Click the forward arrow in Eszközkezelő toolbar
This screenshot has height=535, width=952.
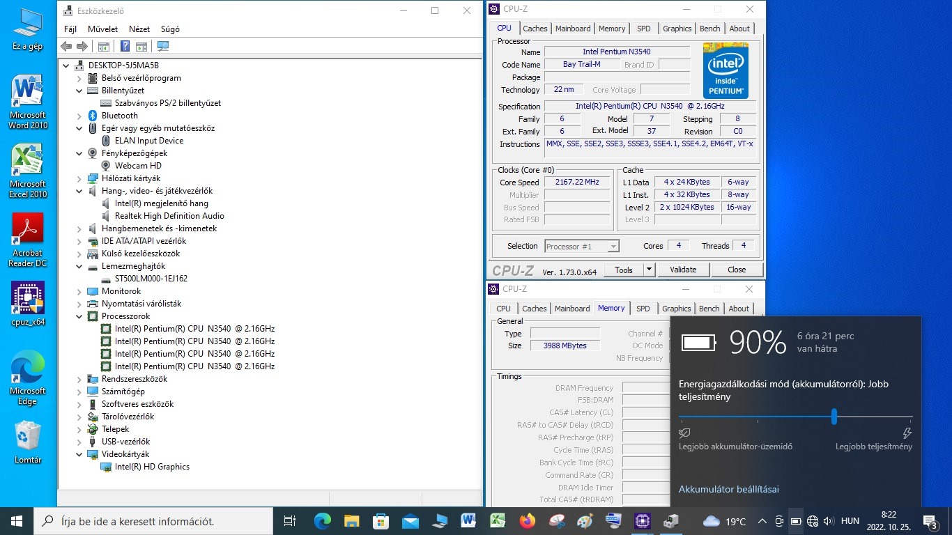point(82,47)
